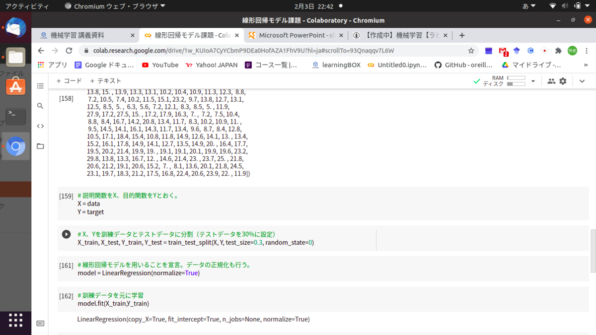Image resolution: width=596 pixels, height=335 pixels.
Task: Show more bookmarks with the double chevron
Action: coord(586,65)
